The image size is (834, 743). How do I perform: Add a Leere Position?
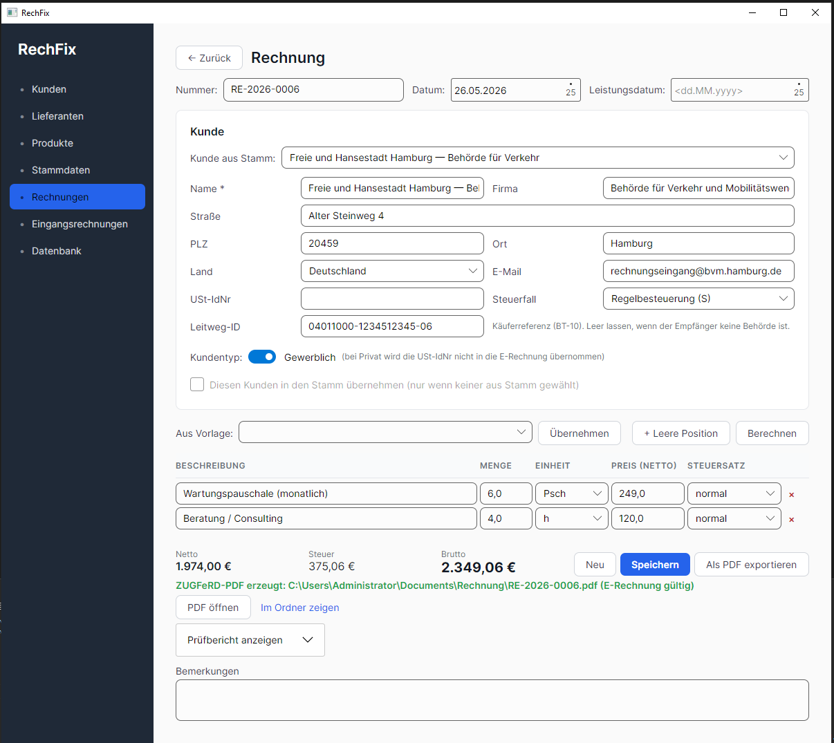coord(681,433)
